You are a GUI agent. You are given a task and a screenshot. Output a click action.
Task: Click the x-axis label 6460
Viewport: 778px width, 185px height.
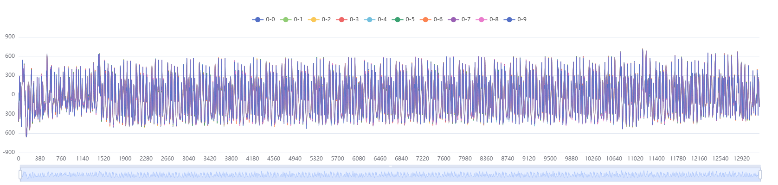380,159
